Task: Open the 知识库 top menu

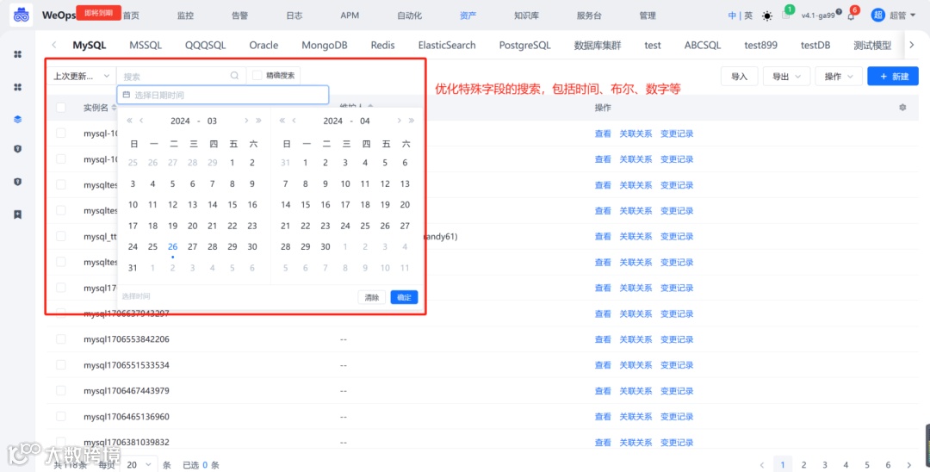Action: [x=526, y=16]
